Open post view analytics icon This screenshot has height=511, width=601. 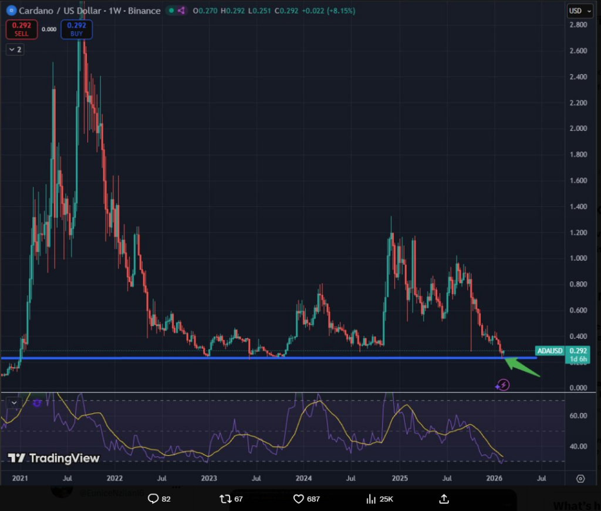click(x=371, y=499)
